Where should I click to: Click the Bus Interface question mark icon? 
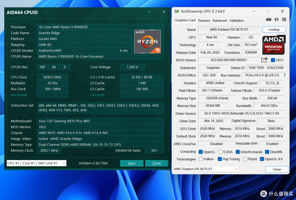284,75
